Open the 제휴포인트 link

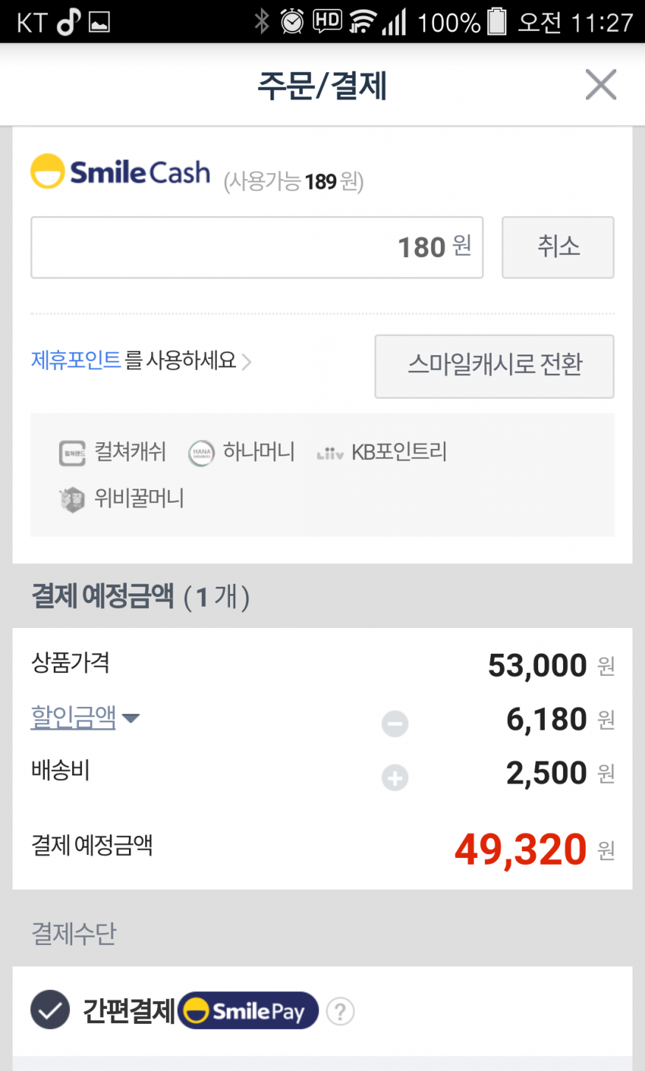[76, 360]
